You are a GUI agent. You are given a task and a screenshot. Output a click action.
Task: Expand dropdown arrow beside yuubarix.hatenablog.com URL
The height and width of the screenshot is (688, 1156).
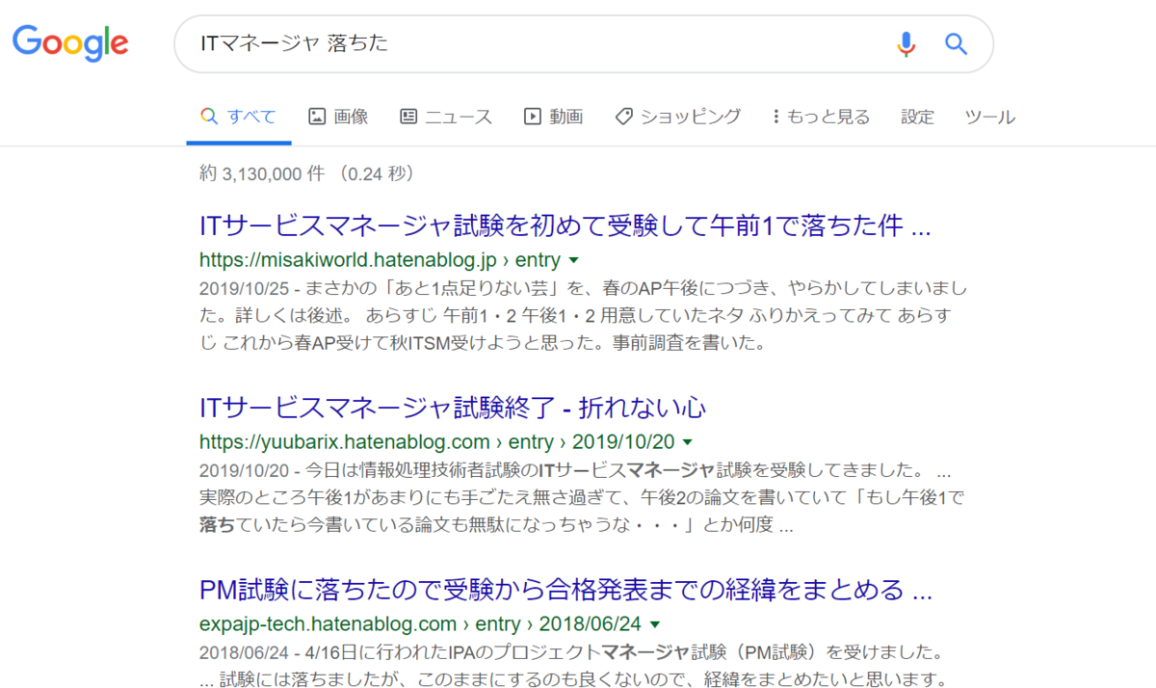[x=687, y=442]
